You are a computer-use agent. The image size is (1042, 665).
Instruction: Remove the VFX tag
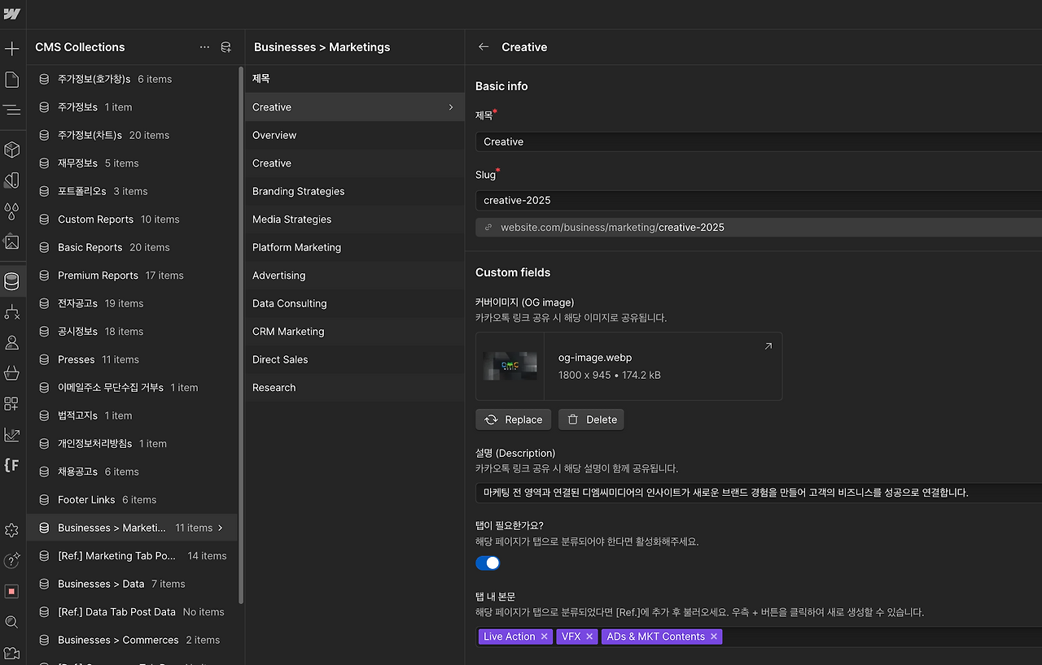point(589,637)
